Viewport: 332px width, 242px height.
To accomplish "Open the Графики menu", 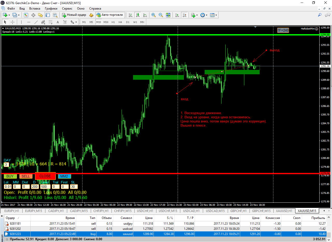I will (x=51, y=8).
